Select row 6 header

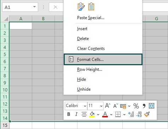pos(5,61)
